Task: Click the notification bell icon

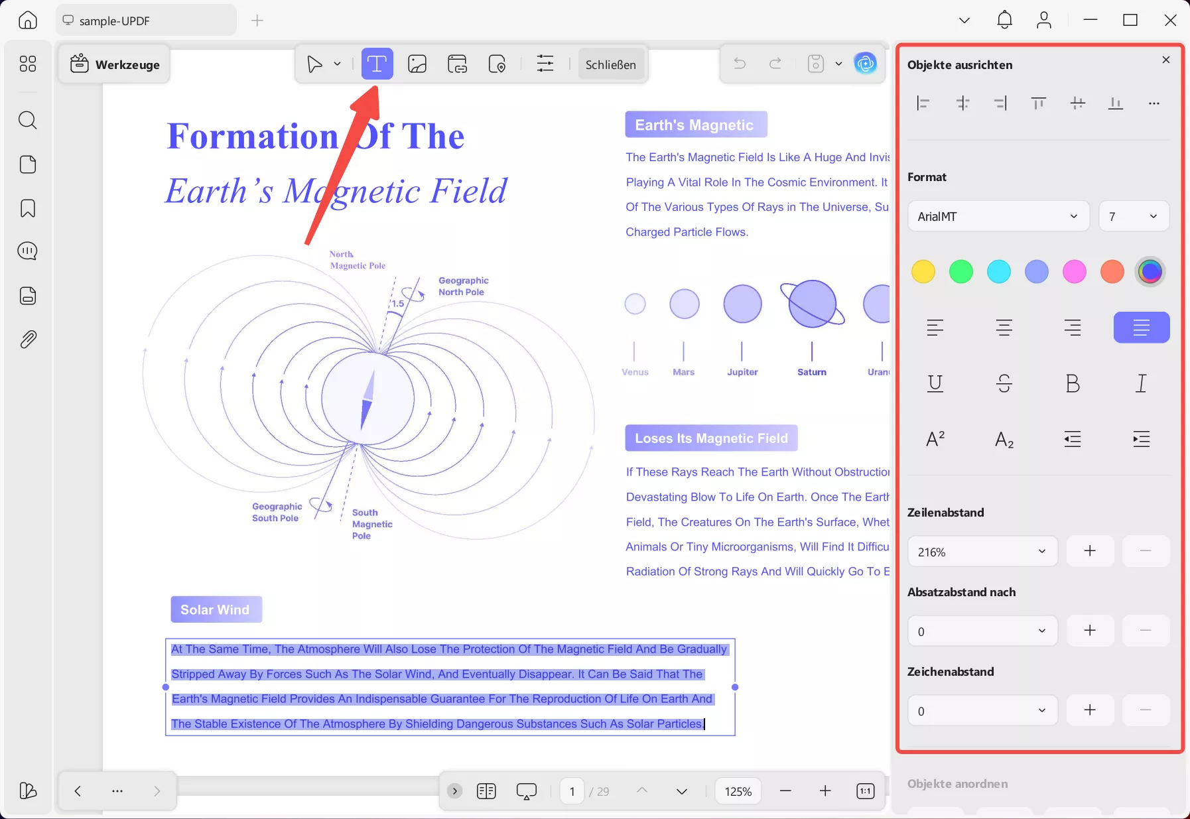Action: pos(1004,20)
